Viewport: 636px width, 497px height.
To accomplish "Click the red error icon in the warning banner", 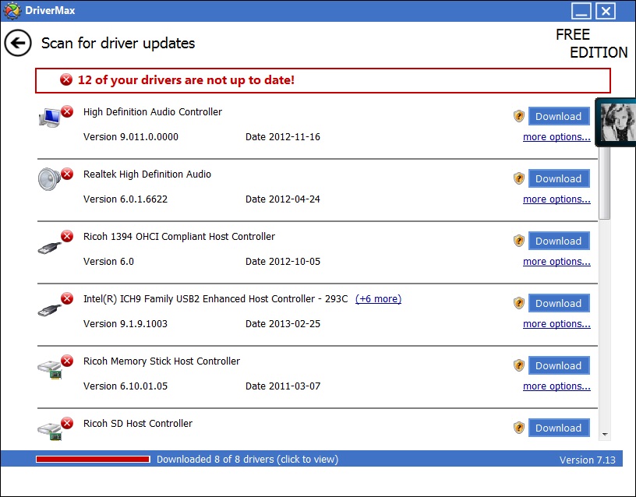I will (x=66, y=80).
